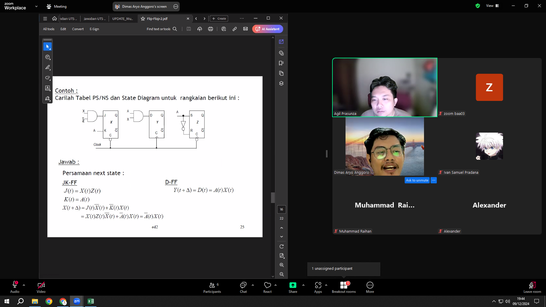Open Zoom Reactions
Viewport: 546px width, 307px height.
[267, 287]
